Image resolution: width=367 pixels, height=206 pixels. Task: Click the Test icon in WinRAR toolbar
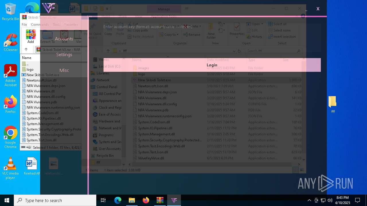pyautogui.click(x=64, y=36)
